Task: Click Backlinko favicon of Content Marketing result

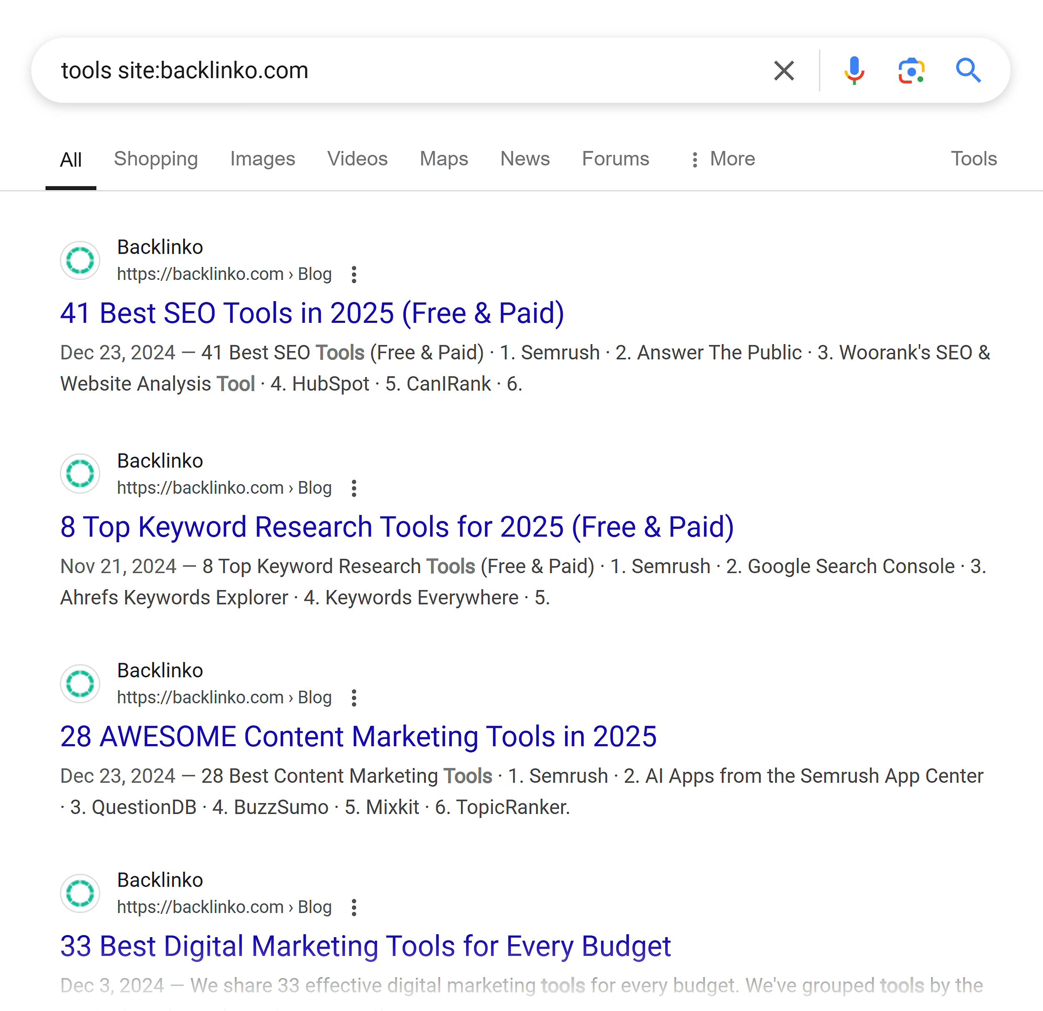Action: (81, 684)
